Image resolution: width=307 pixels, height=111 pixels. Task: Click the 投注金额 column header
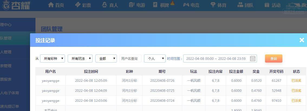236,71
